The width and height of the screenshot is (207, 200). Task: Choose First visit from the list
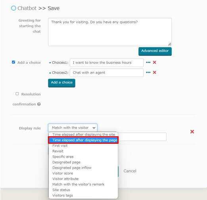pyautogui.click(x=60, y=146)
